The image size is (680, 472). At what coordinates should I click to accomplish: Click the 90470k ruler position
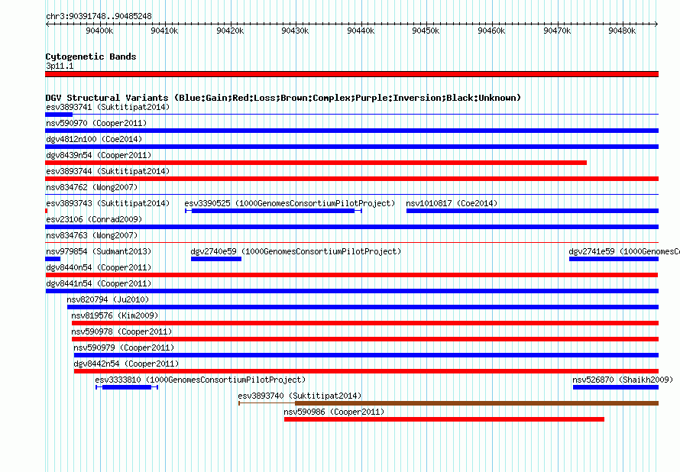557,31
